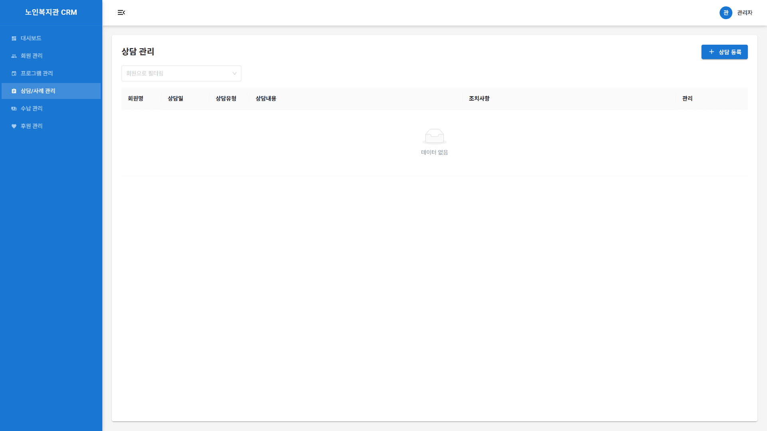767x431 pixels.
Task: Open the 관리자 user menu
Action: click(744, 13)
